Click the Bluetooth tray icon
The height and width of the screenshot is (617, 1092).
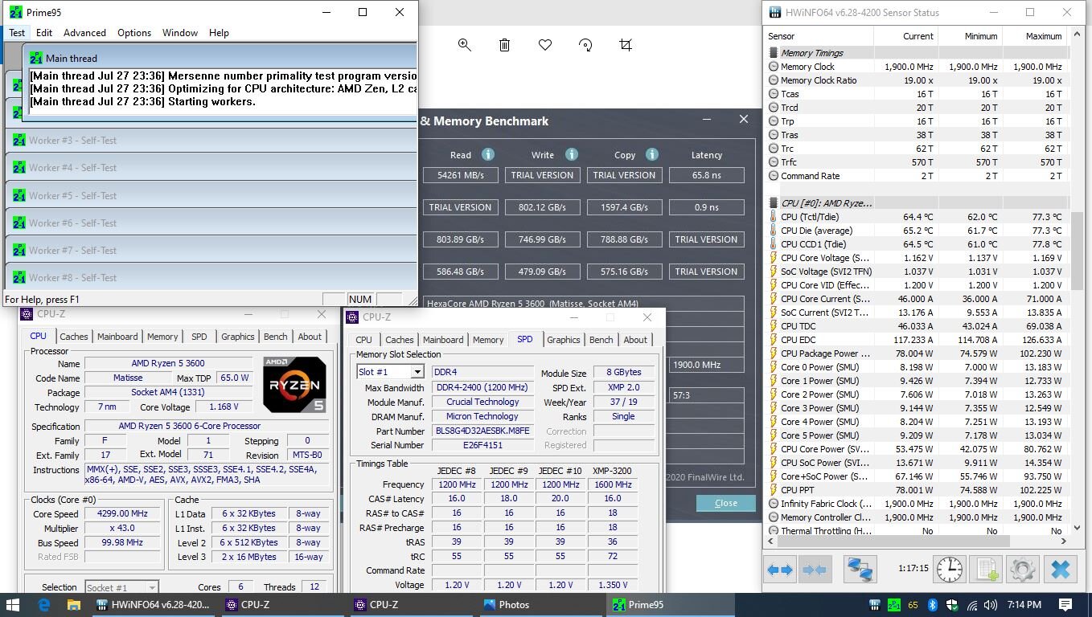(933, 605)
